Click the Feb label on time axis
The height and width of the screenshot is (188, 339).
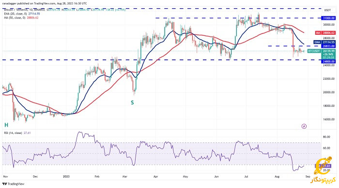(x=97, y=176)
